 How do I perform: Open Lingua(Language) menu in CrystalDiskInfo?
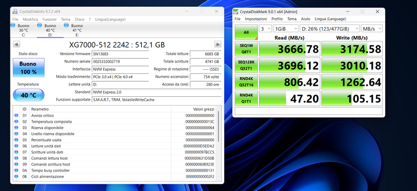coord(111,19)
